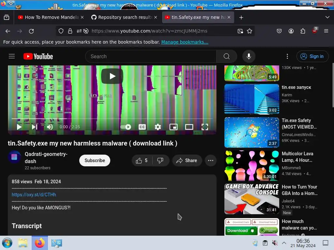The width and height of the screenshot is (334, 250).
Task: Open Pocket save button
Action: click(x=279, y=31)
